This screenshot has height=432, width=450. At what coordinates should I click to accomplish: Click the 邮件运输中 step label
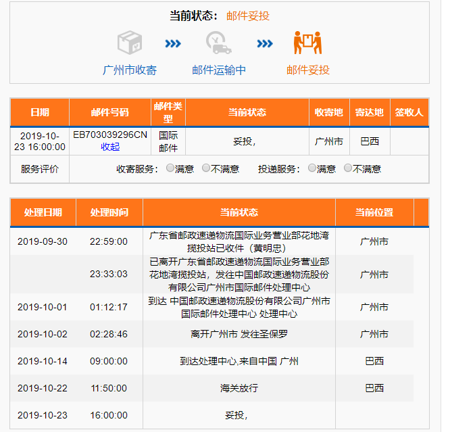click(219, 70)
